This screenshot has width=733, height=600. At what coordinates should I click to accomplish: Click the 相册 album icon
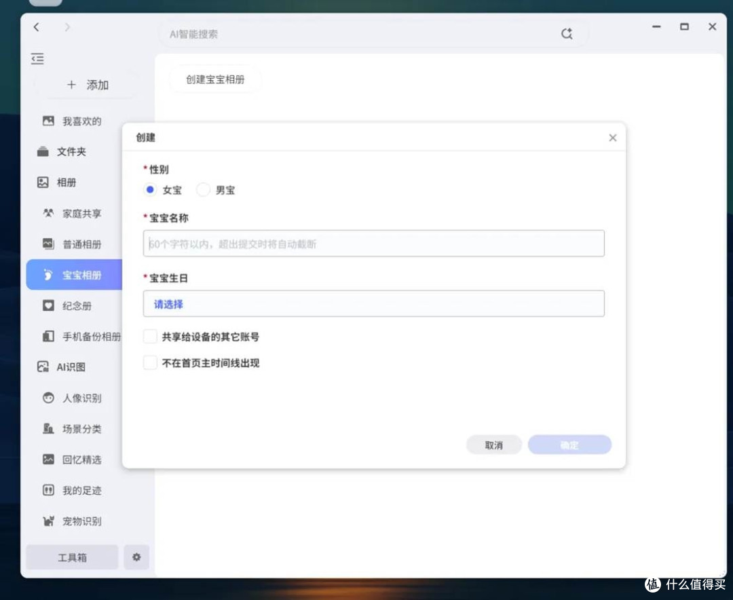[43, 183]
